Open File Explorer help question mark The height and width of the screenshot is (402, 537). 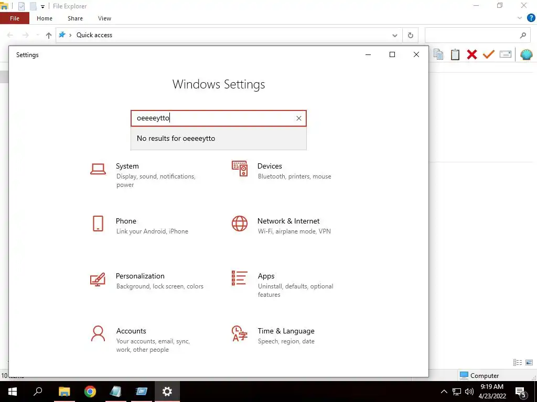(531, 18)
